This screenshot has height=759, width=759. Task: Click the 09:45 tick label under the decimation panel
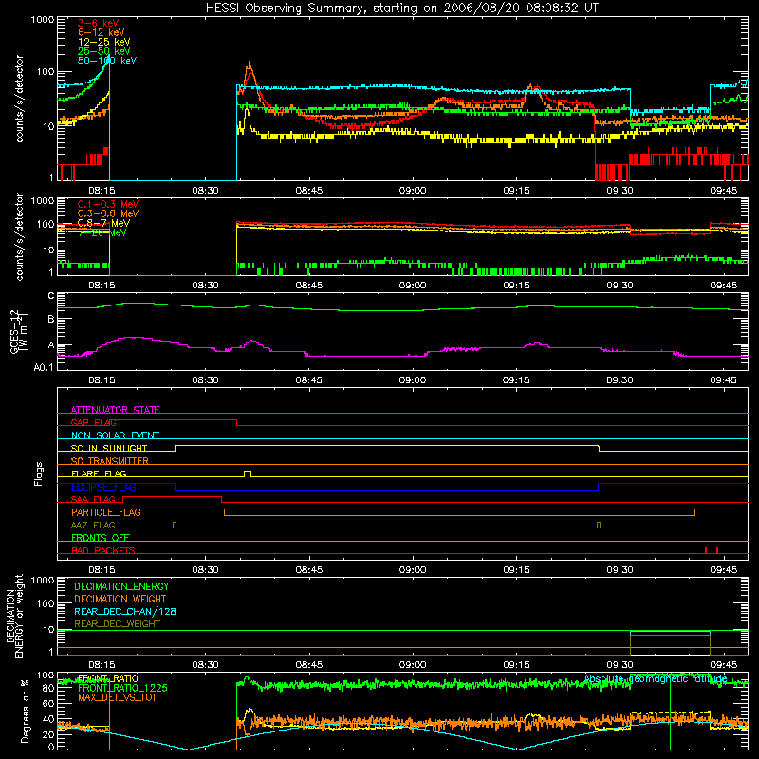coord(723,665)
